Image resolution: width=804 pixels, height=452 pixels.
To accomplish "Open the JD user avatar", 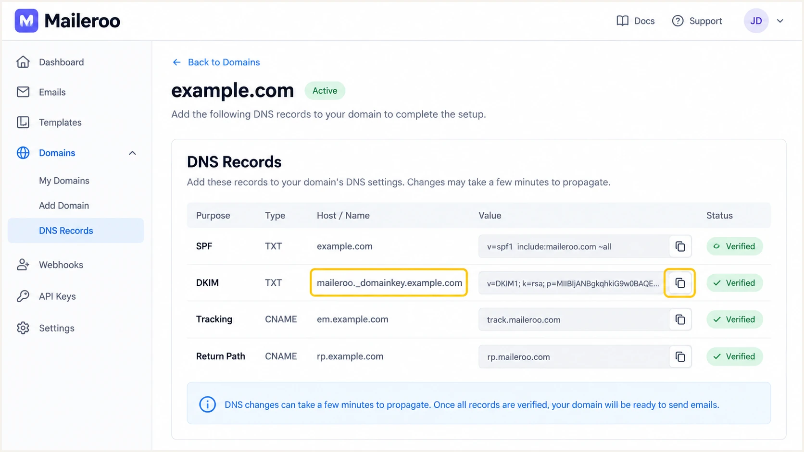I will click(x=756, y=21).
